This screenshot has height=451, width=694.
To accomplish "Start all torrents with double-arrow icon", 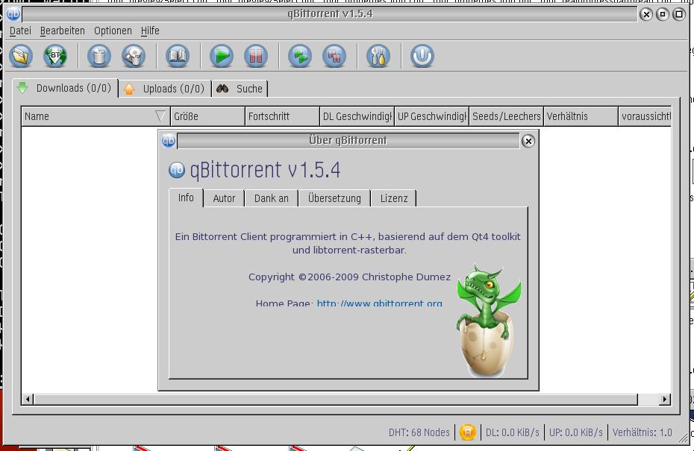I will click(300, 56).
